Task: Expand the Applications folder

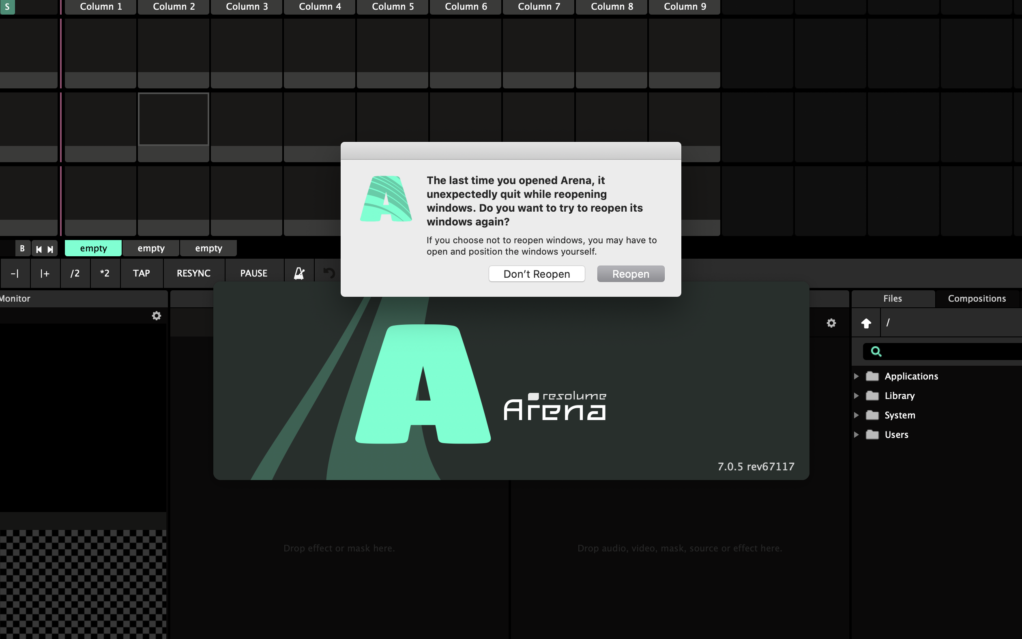Action: pyautogui.click(x=856, y=376)
